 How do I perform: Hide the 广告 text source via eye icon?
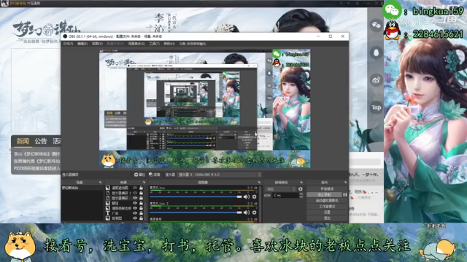click(135, 213)
